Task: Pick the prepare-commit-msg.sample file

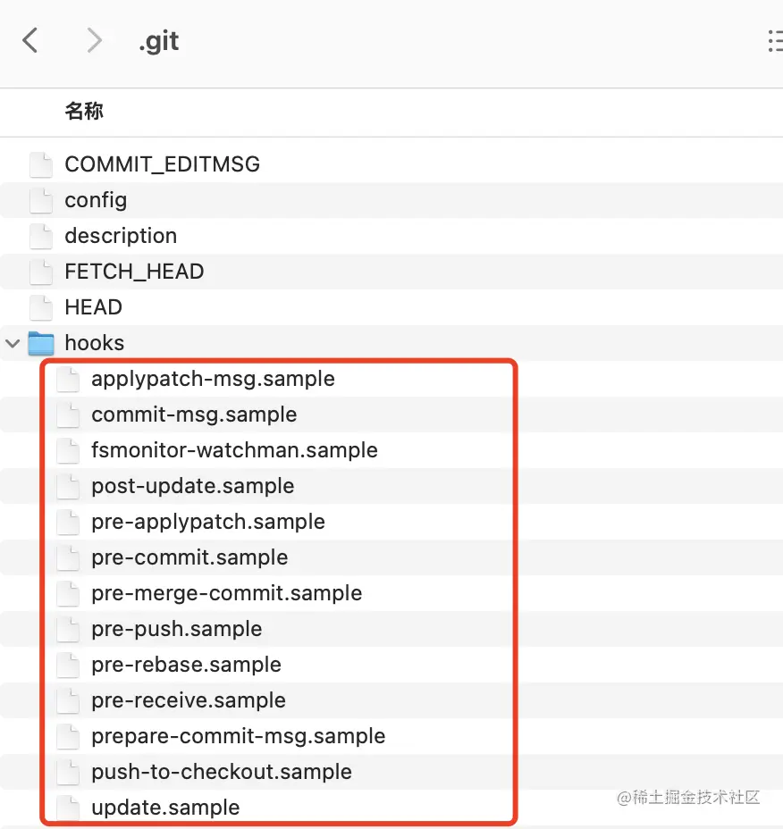Action: 238,736
